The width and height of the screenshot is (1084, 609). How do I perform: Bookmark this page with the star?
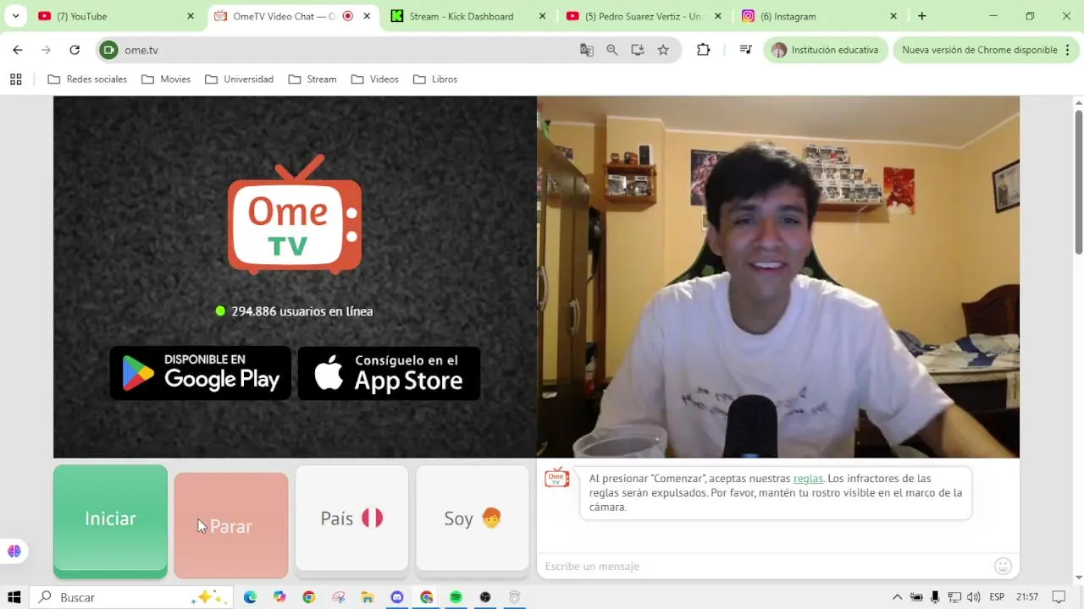pyautogui.click(x=663, y=50)
